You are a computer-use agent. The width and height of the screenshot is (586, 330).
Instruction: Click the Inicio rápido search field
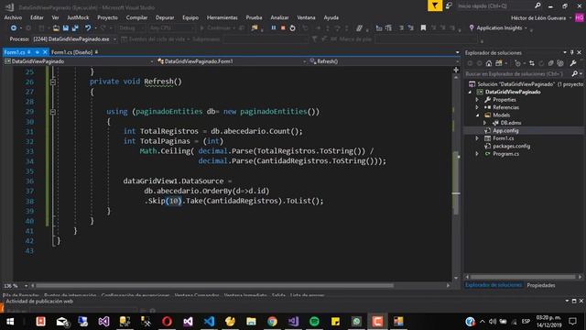495,6
